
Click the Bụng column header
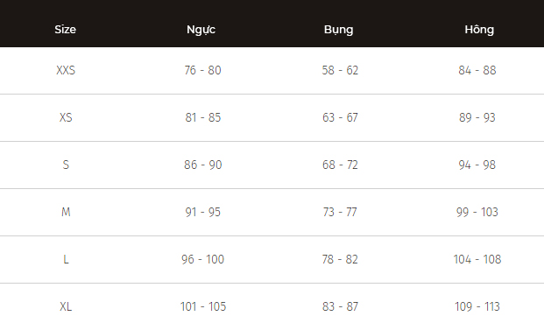(339, 30)
